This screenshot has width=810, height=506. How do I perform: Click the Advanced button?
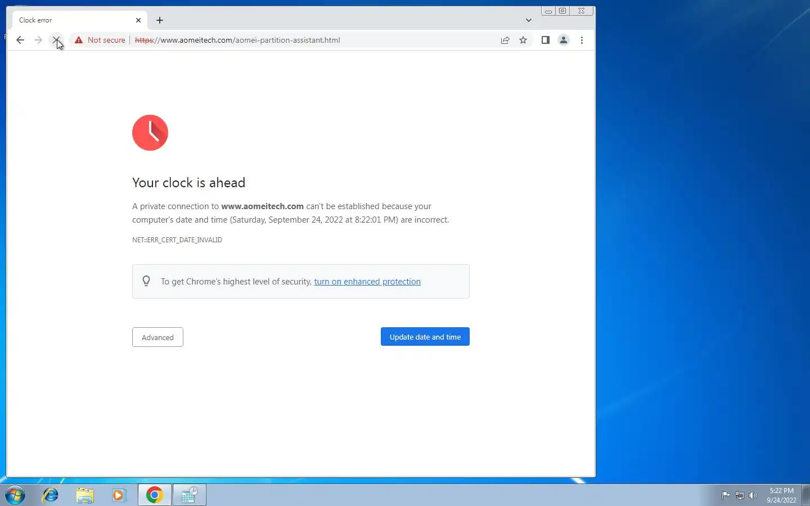pyautogui.click(x=157, y=337)
